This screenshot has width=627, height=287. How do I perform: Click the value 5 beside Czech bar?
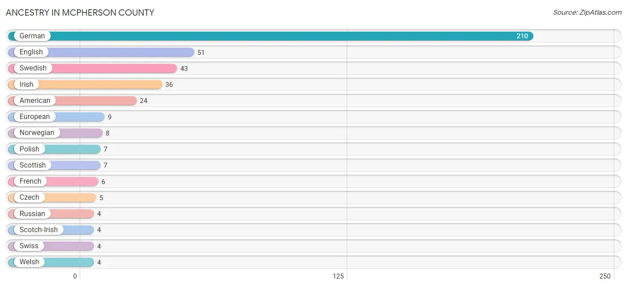(x=101, y=198)
